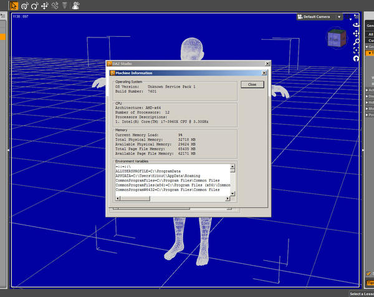Image resolution: width=374 pixels, height=297 pixels.
Task: Expand the 'Pos' group in right panel
Action: [x=367, y=115]
